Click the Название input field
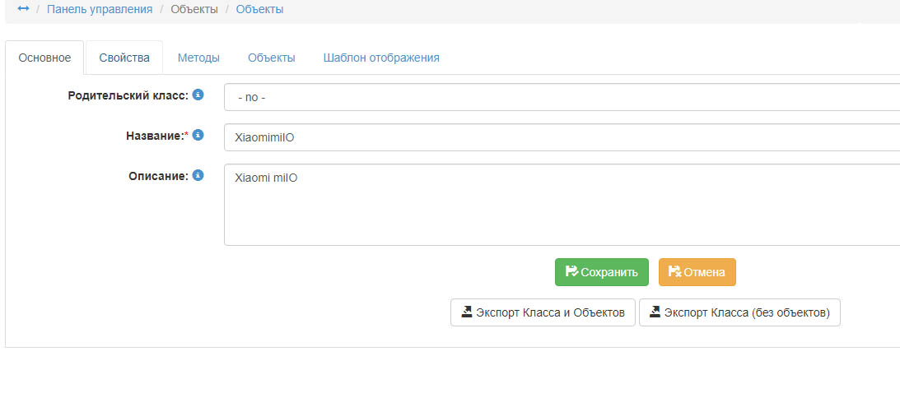This screenshot has width=900, height=407. click(560, 137)
